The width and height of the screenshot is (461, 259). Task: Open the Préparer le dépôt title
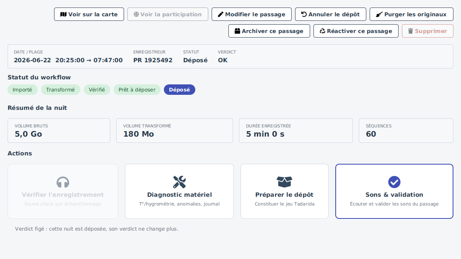click(x=284, y=195)
